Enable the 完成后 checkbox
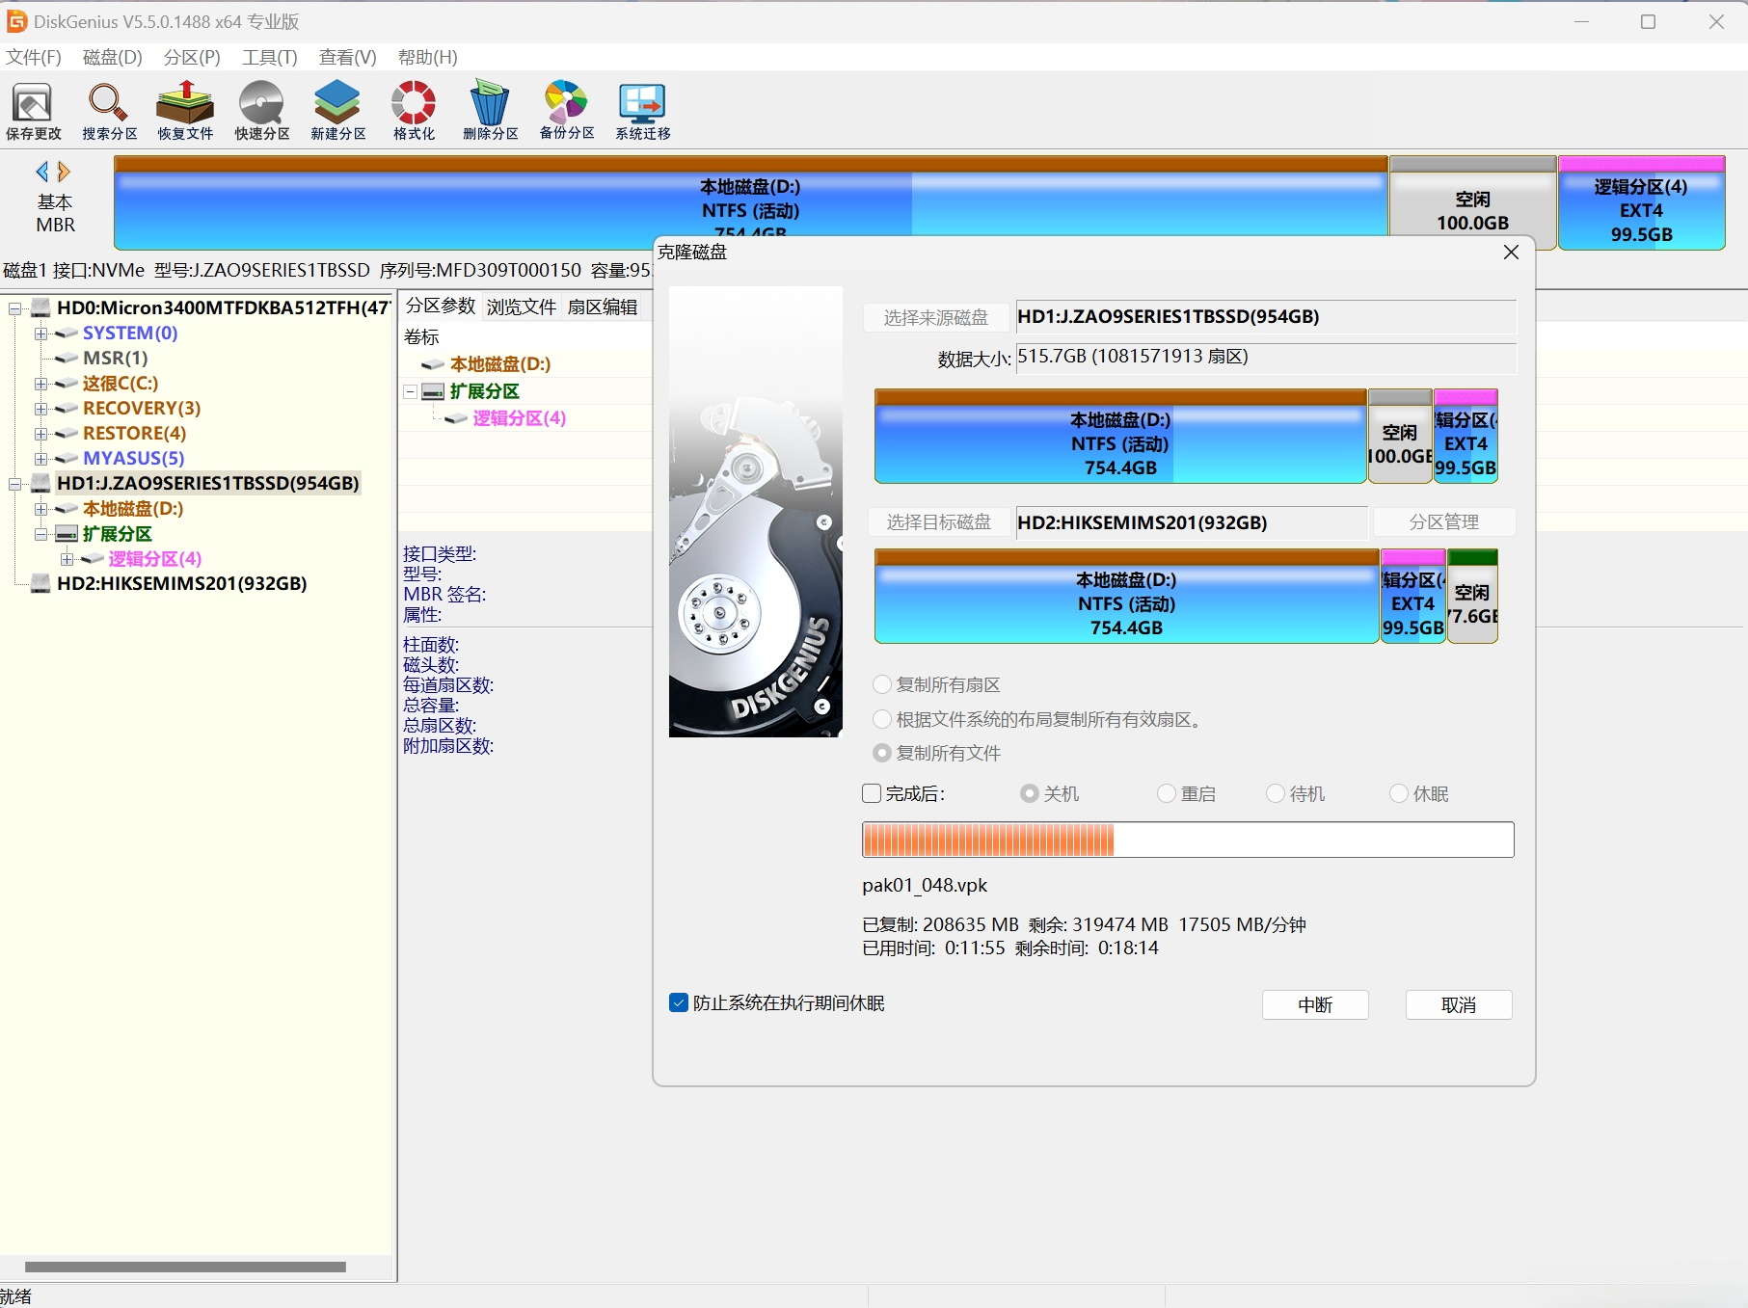Image resolution: width=1748 pixels, height=1308 pixels. [872, 793]
